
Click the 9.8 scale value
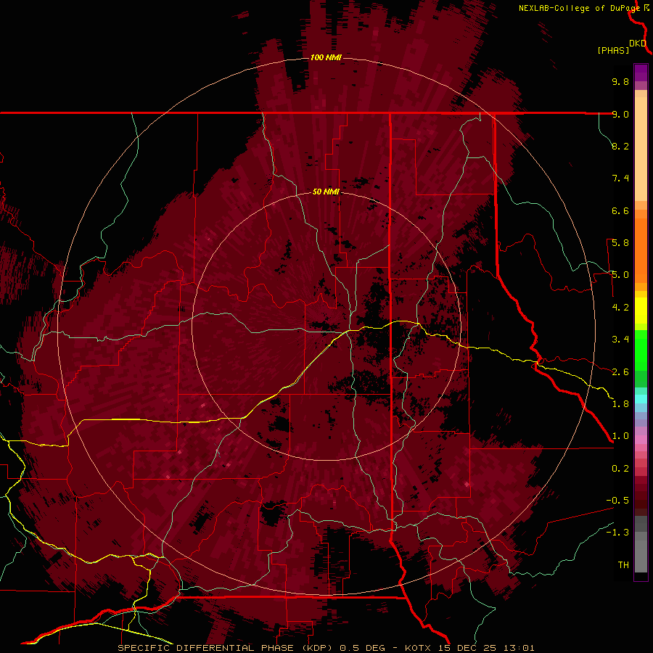[620, 81]
